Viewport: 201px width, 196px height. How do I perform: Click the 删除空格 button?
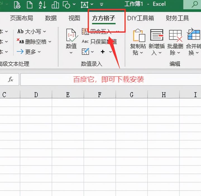[32, 41]
